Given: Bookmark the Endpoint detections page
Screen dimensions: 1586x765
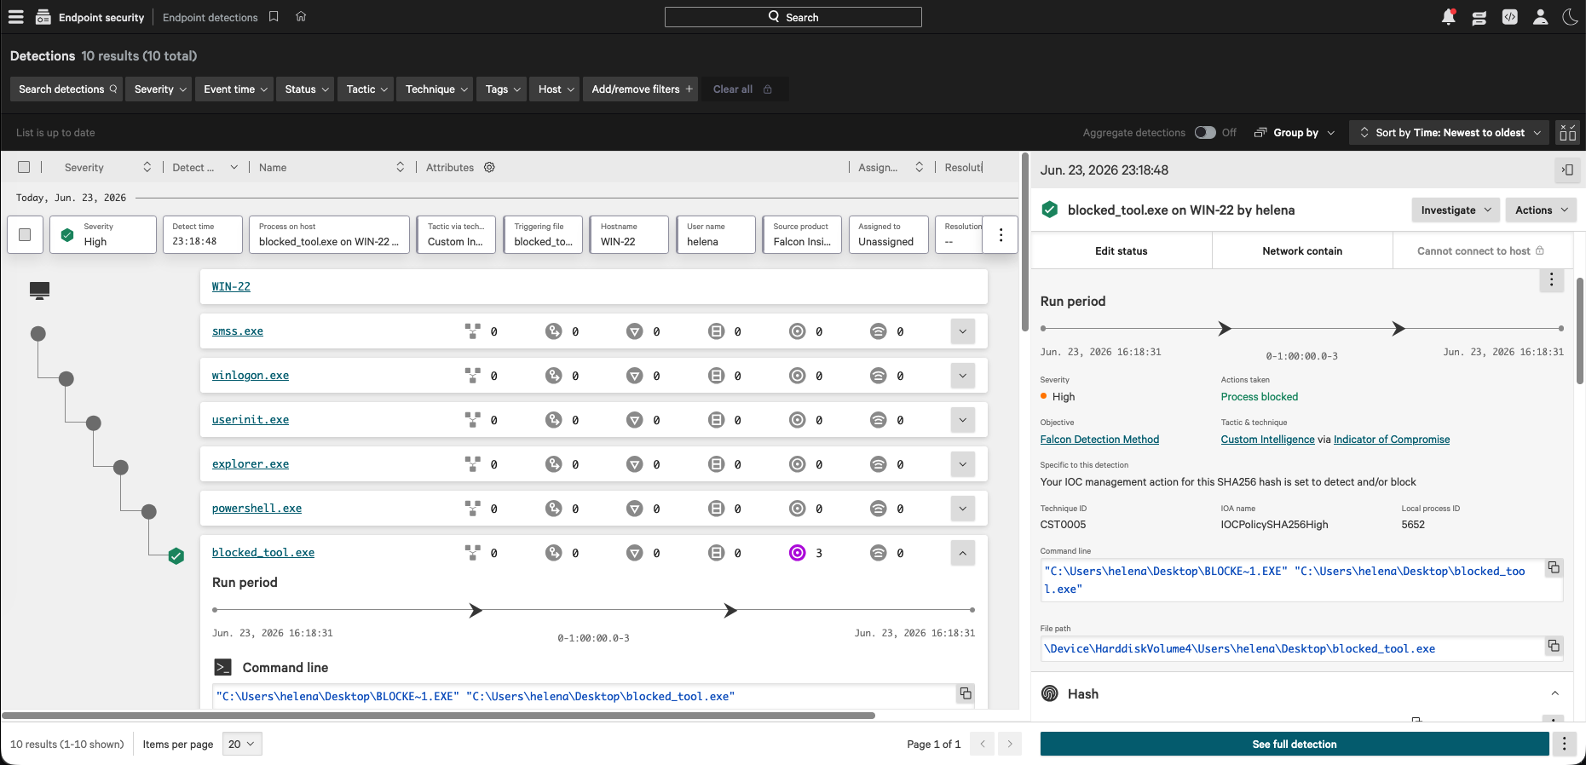Looking at the screenshot, I should point(274,17).
